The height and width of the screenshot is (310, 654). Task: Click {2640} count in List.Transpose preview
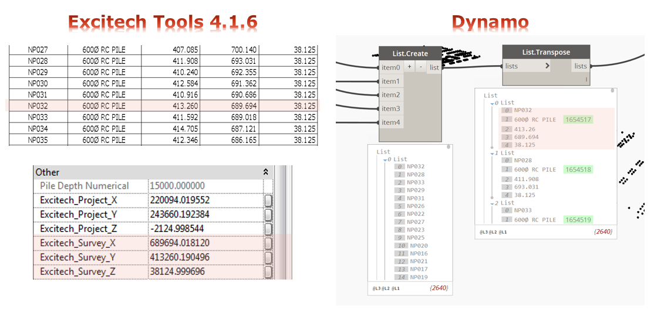coord(603,232)
